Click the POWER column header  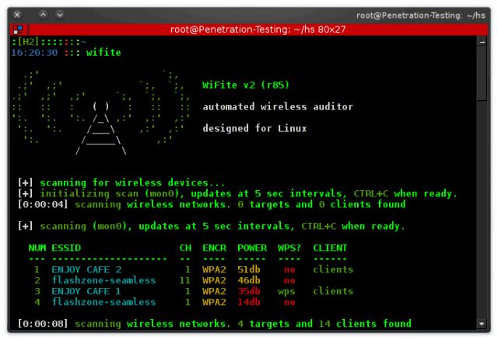[x=252, y=248]
